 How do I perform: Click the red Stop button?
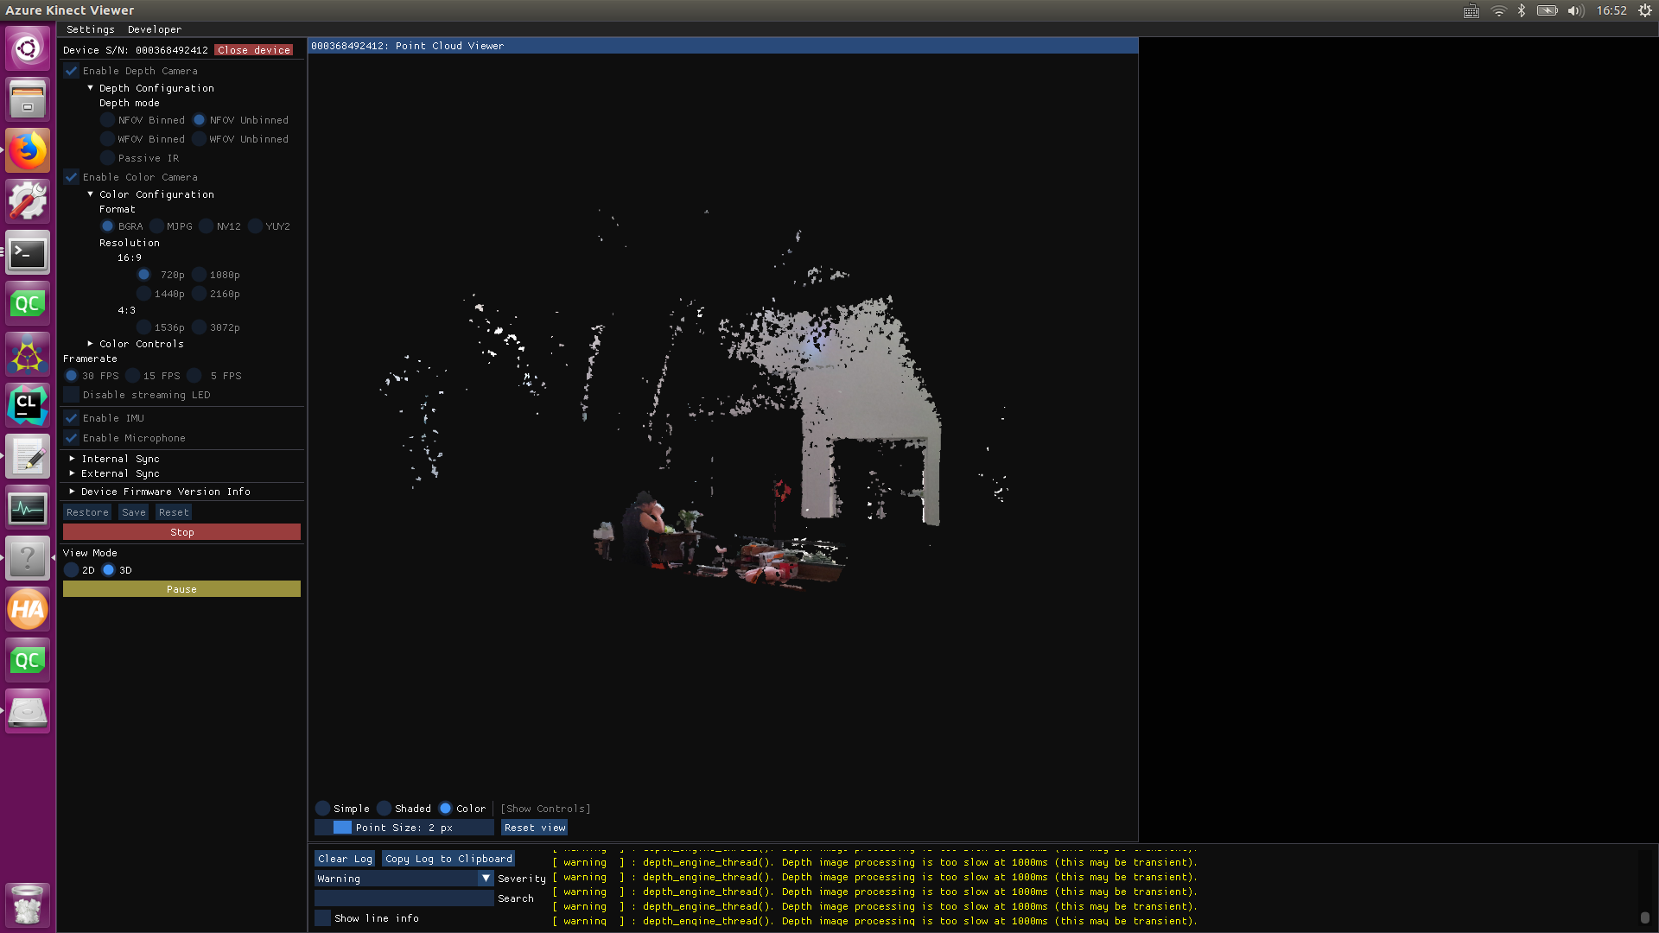[x=181, y=532]
